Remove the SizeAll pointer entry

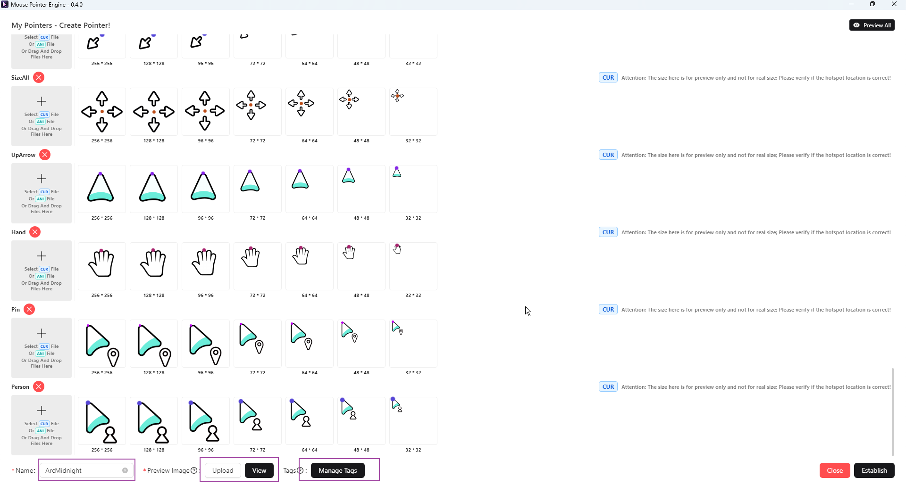(39, 78)
